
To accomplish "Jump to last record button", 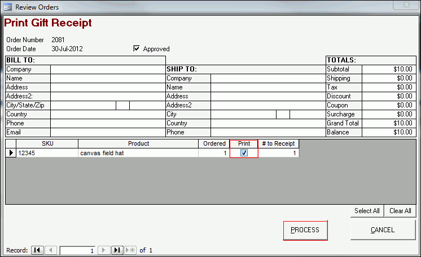I will coord(117,250).
